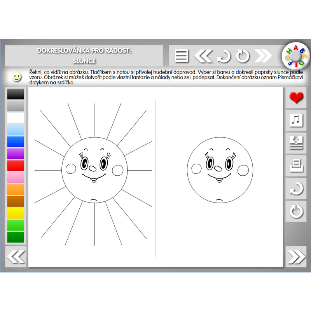Select the purple color swatch
Screen dimensions: 311x311
point(16,154)
